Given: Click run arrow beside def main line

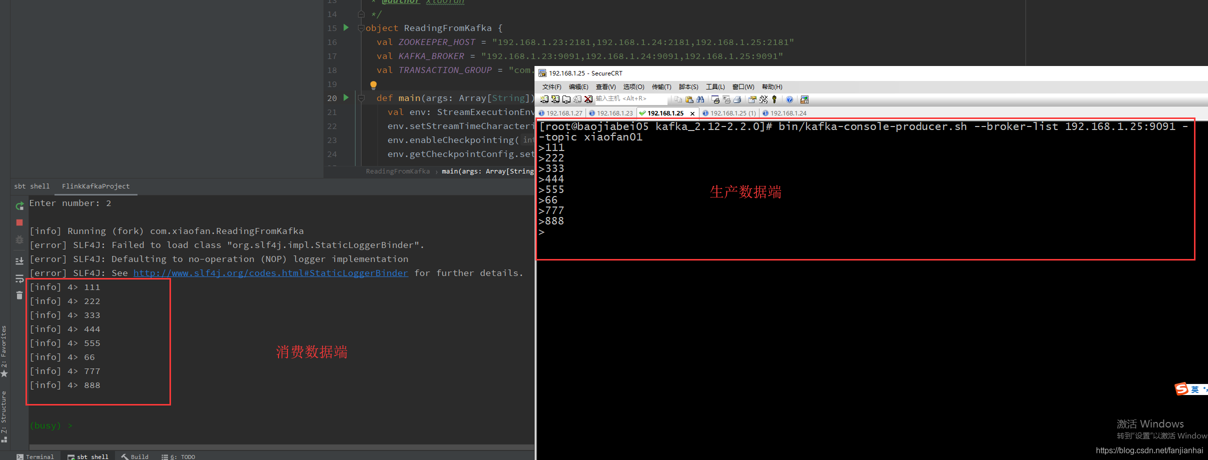Looking at the screenshot, I should click(x=346, y=97).
